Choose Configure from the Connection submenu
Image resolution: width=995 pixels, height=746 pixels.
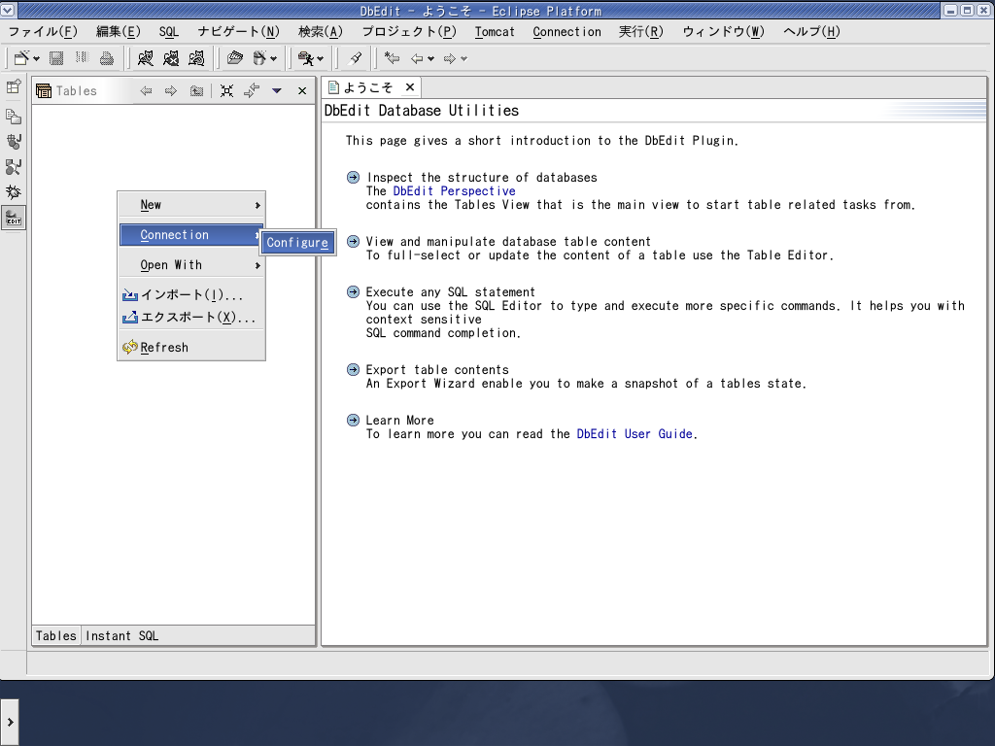click(297, 242)
